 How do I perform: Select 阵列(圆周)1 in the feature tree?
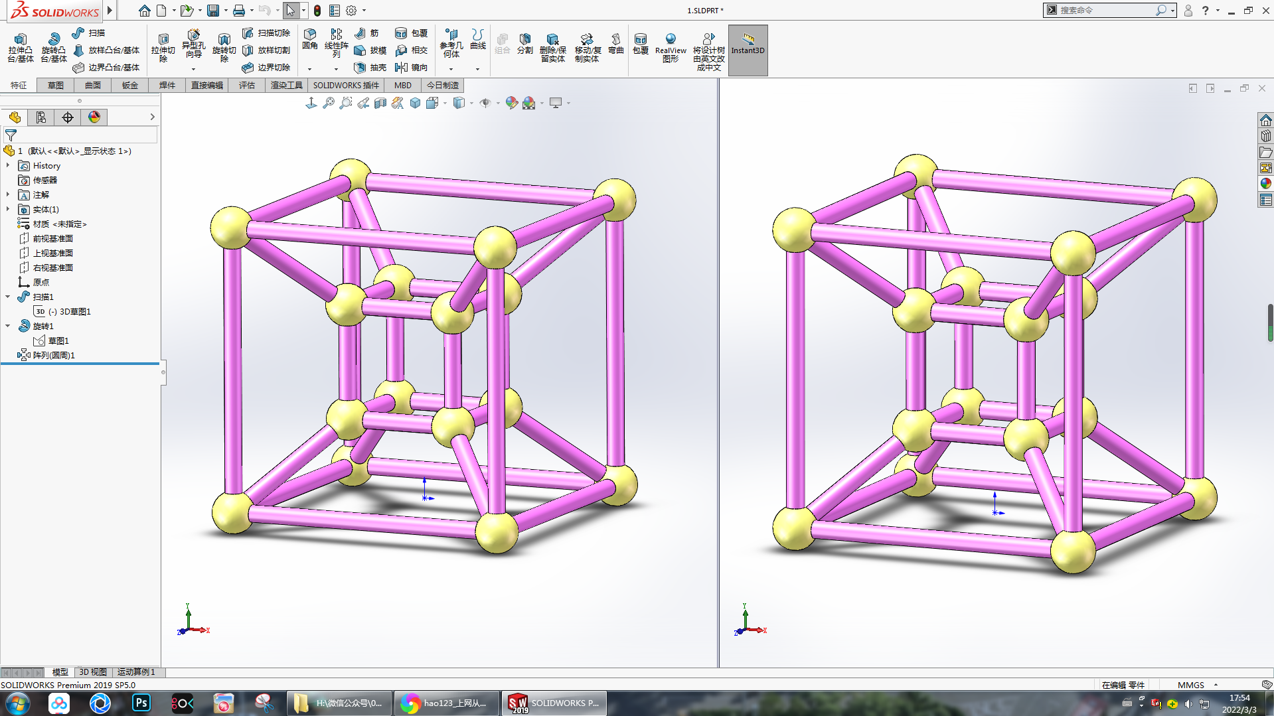(x=46, y=355)
